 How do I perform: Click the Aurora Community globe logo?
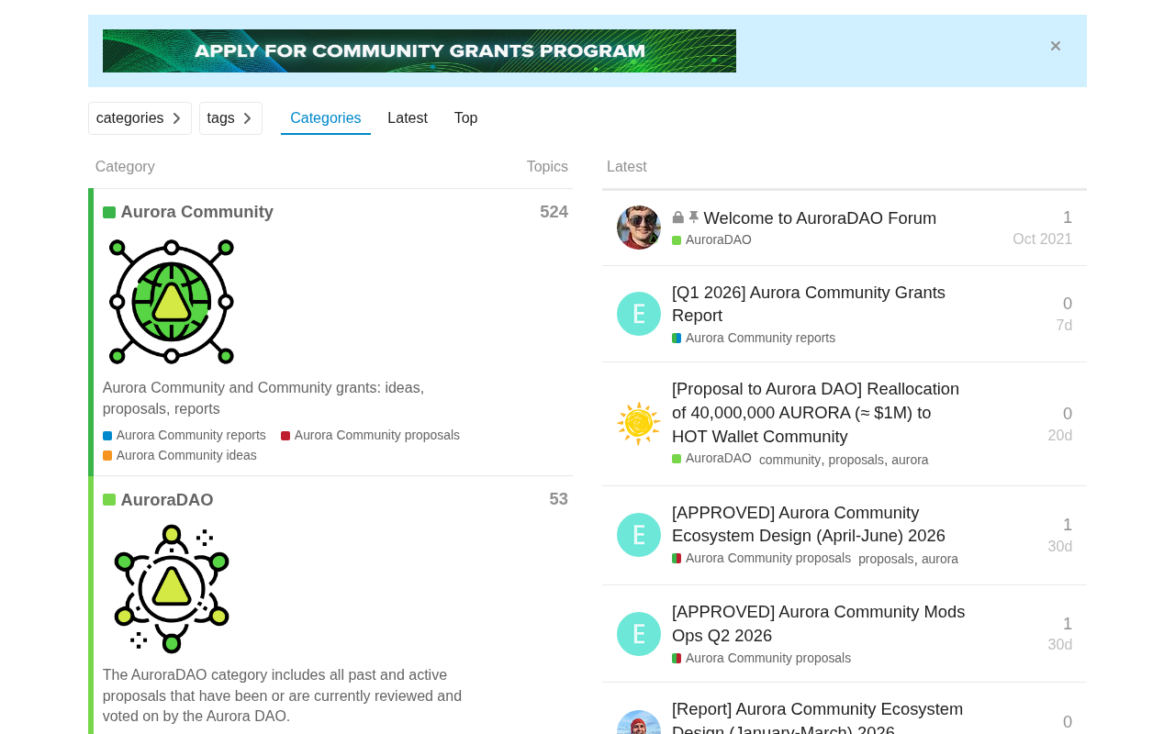pos(172,301)
